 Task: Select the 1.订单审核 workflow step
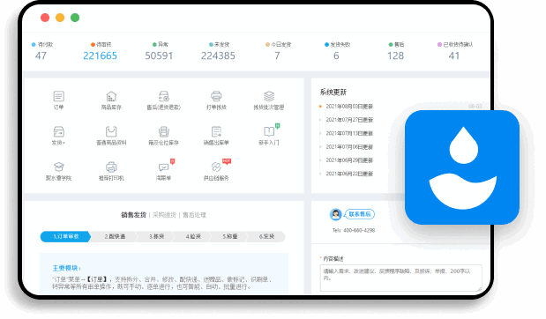pyautogui.click(x=65, y=236)
